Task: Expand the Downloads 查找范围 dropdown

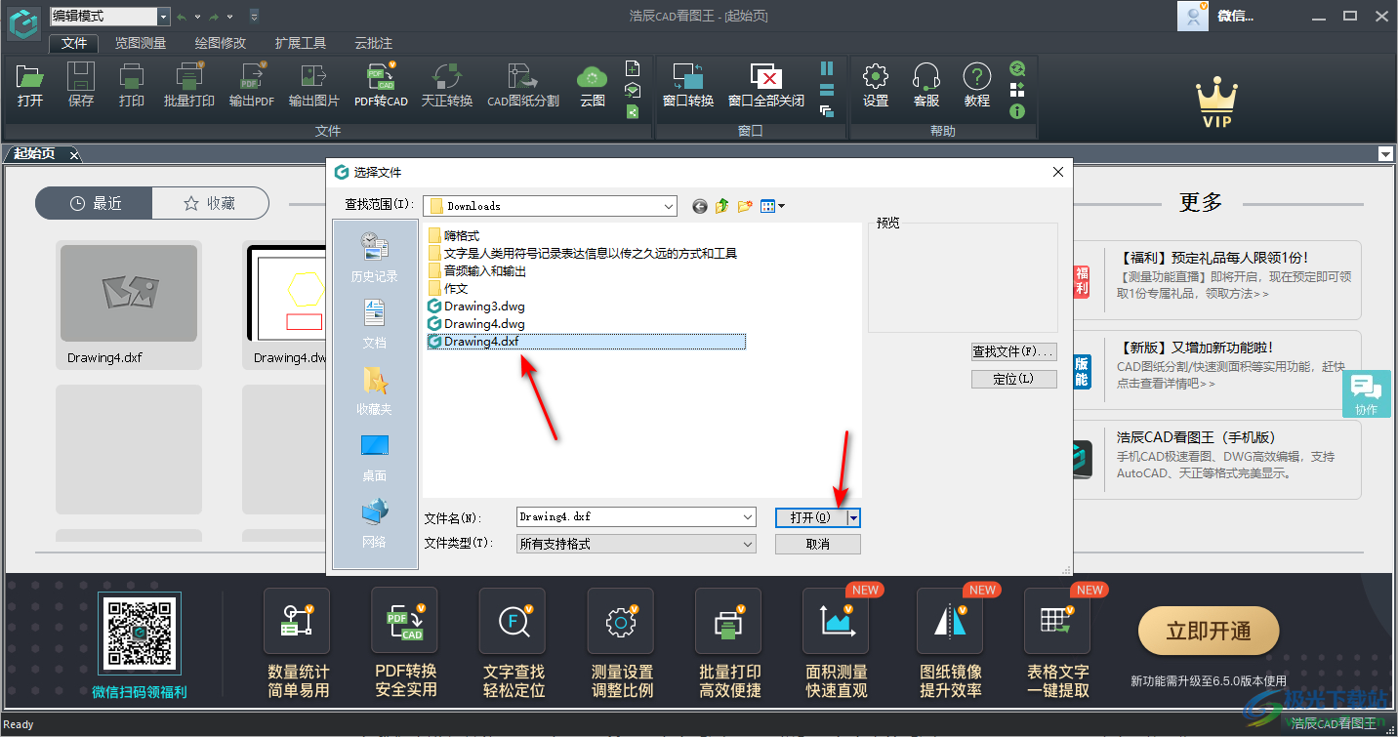Action: coord(668,206)
